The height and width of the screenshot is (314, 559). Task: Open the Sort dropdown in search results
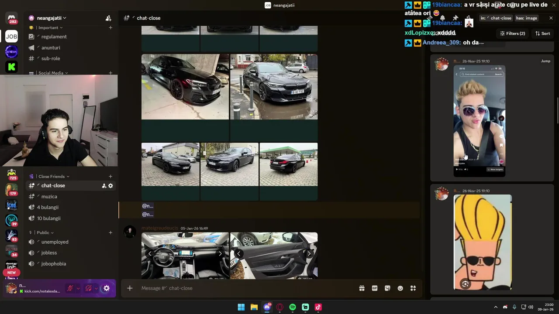pos(542,34)
